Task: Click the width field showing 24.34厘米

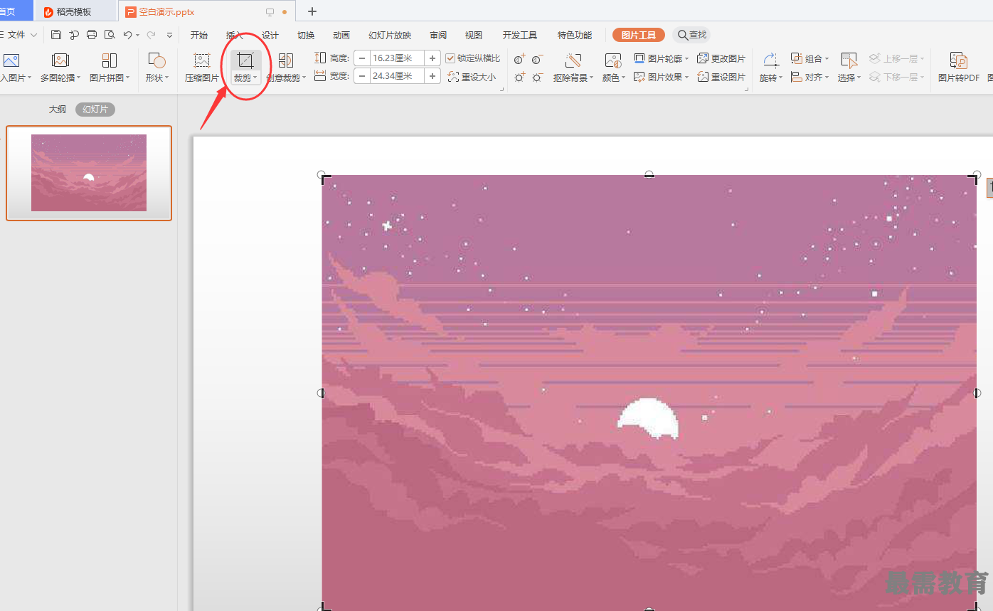Action: tap(397, 76)
